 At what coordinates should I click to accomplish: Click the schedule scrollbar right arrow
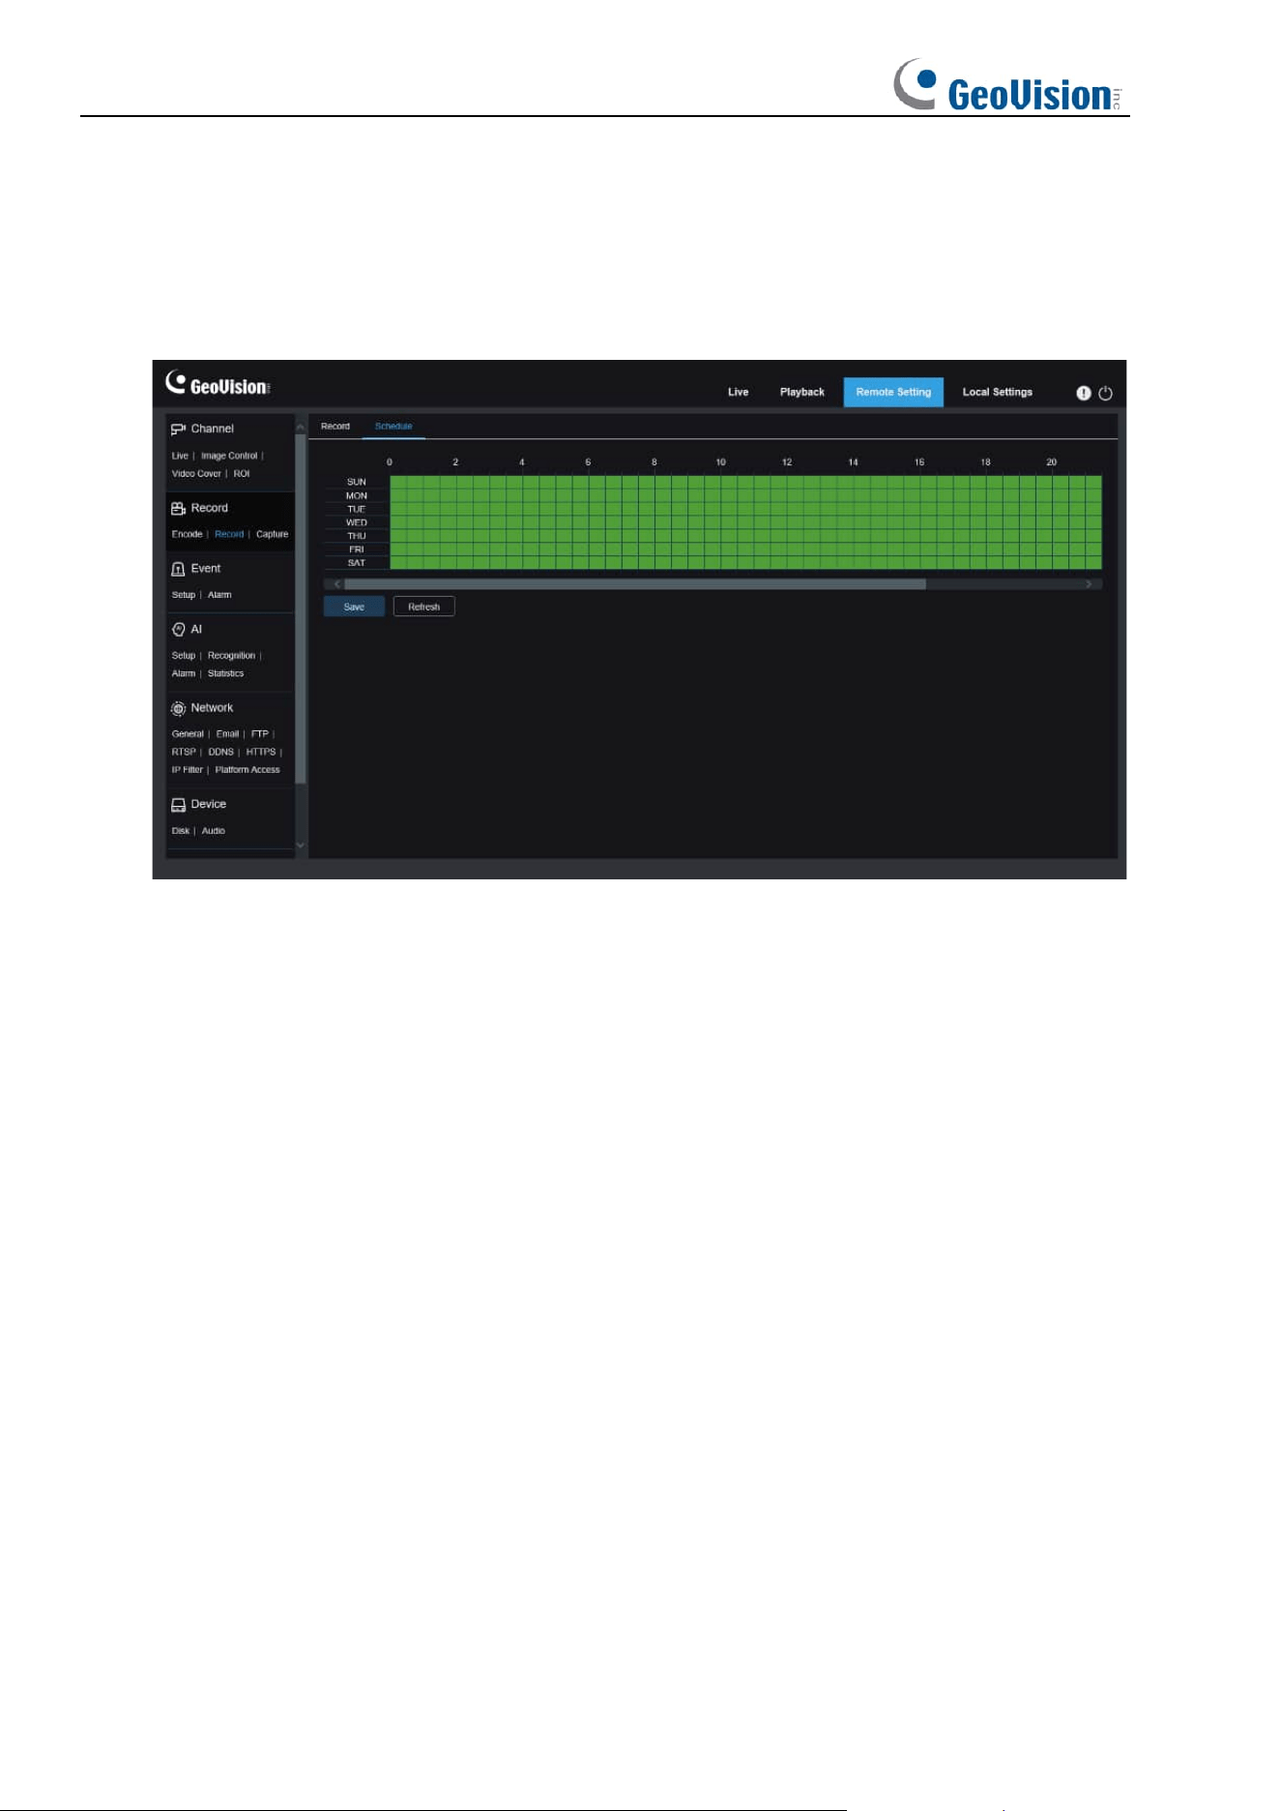pyautogui.click(x=1089, y=584)
